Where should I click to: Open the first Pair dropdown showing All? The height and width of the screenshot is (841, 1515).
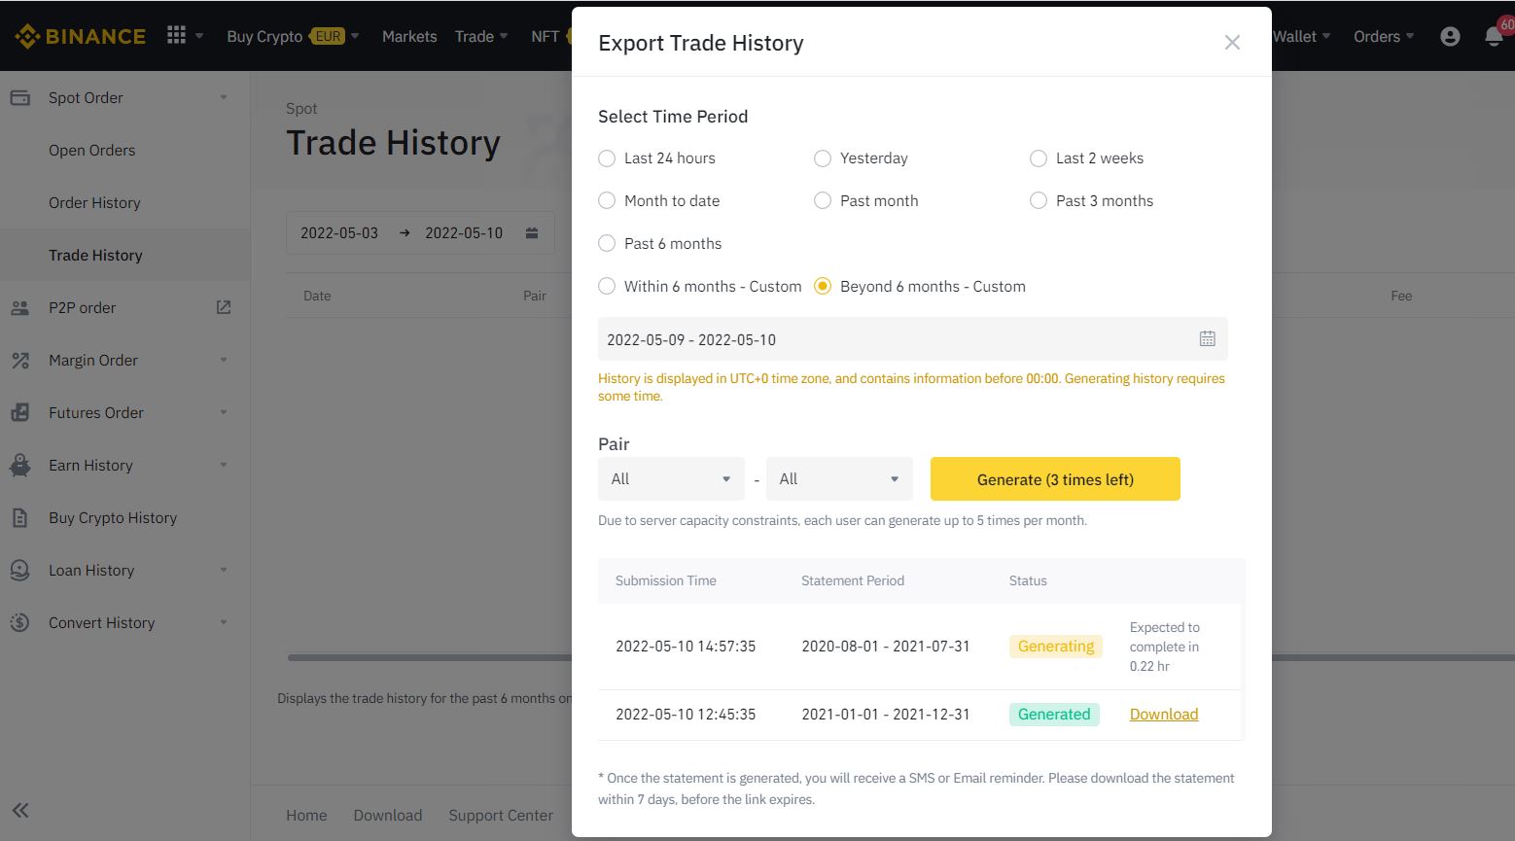(x=671, y=478)
